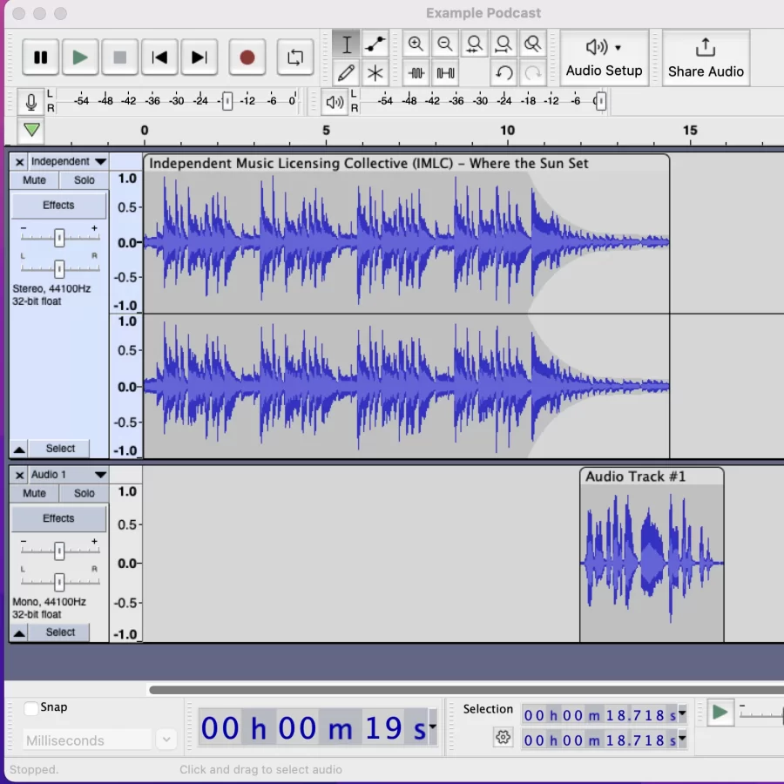Open the Milliseconds snap unit dropdown
This screenshot has width=784, height=784.
[166, 739]
